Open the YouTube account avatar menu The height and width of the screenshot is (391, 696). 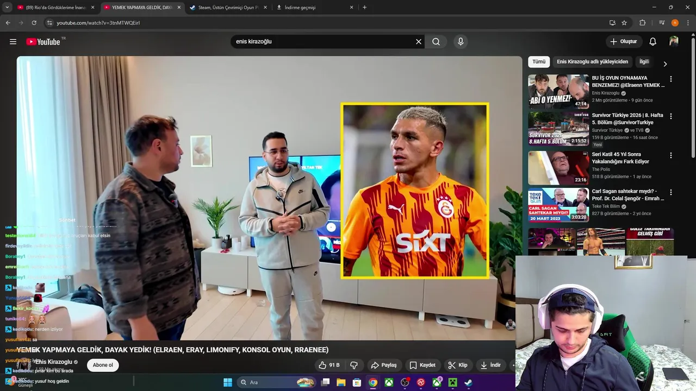tap(674, 41)
